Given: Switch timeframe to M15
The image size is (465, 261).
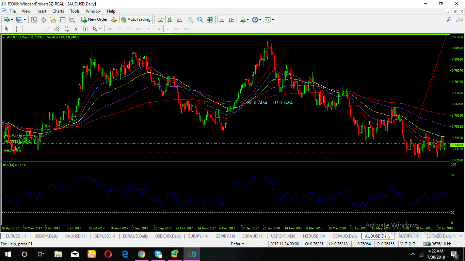Looking at the screenshot, I should [129, 29].
